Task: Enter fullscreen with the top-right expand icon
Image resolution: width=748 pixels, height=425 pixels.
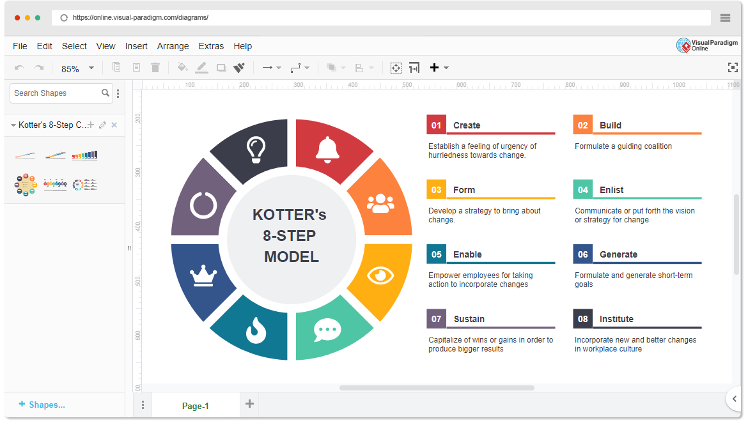Action: click(x=731, y=66)
